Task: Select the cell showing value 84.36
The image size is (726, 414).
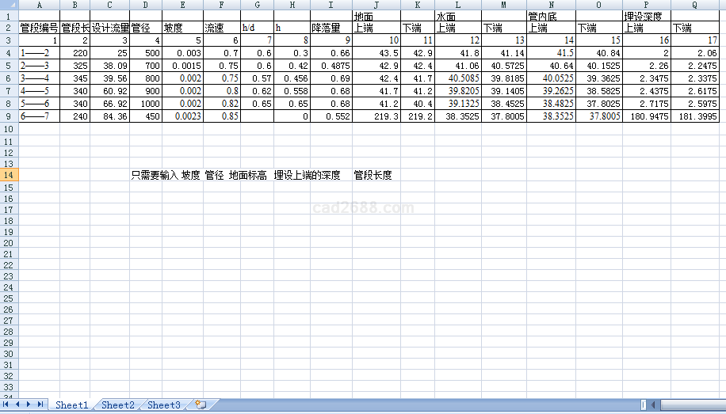Action: (109, 116)
